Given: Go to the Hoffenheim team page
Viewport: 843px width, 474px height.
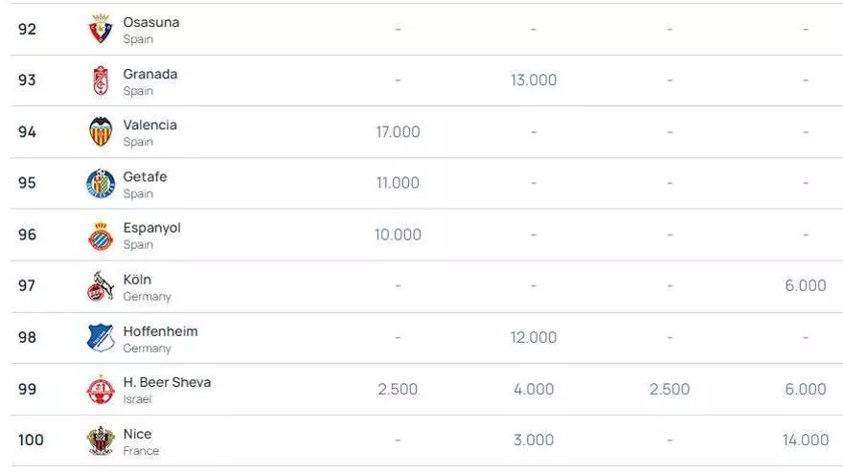Looking at the screenshot, I should click(x=160, y=331).
